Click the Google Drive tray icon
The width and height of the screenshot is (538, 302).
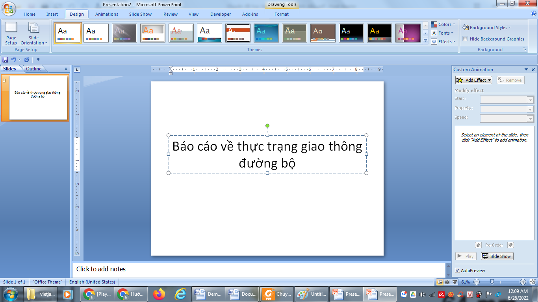[413, 294]
